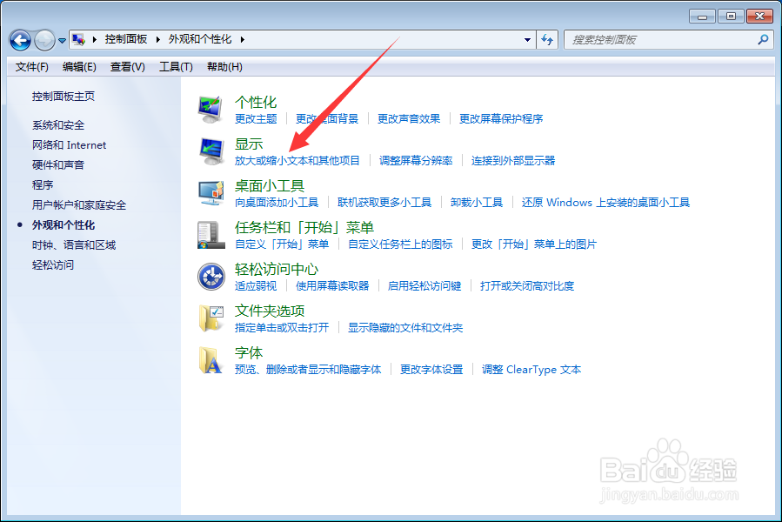Open 用户帐户和家庭安全 in the sidebar
Viewport: 782px width, 522px height.
tap(79, 205)
